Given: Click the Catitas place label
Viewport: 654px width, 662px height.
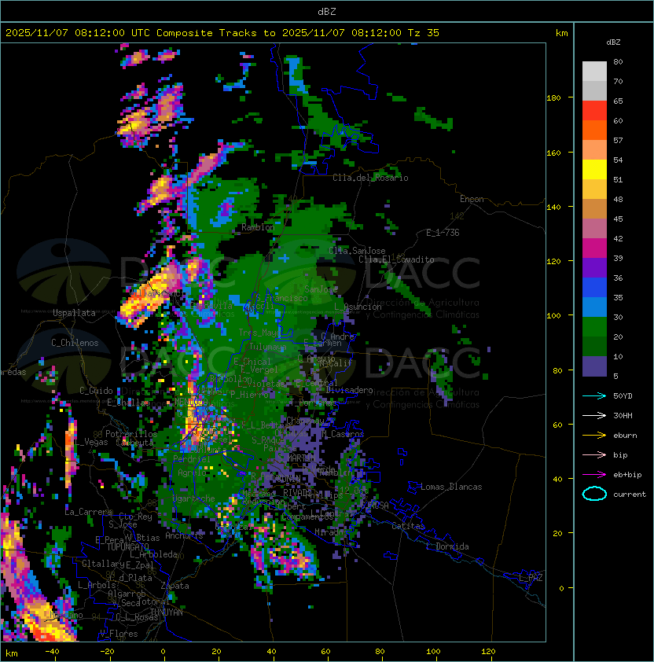Looking at the screenshot, I should pyautogui.click(x=408, y=527).
